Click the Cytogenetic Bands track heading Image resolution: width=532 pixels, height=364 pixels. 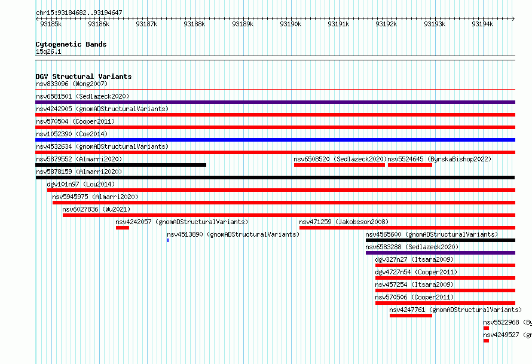(71, 44)
